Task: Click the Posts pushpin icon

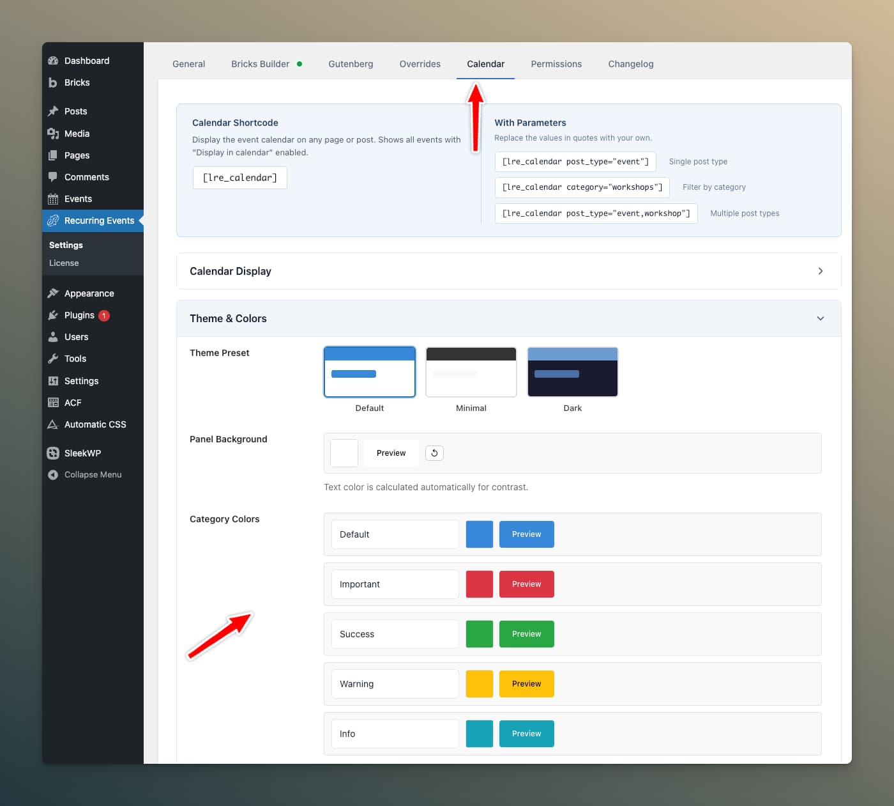Action: click(x=53, y=111)
